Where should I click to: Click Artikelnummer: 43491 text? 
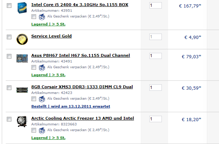tap(52, 61)
